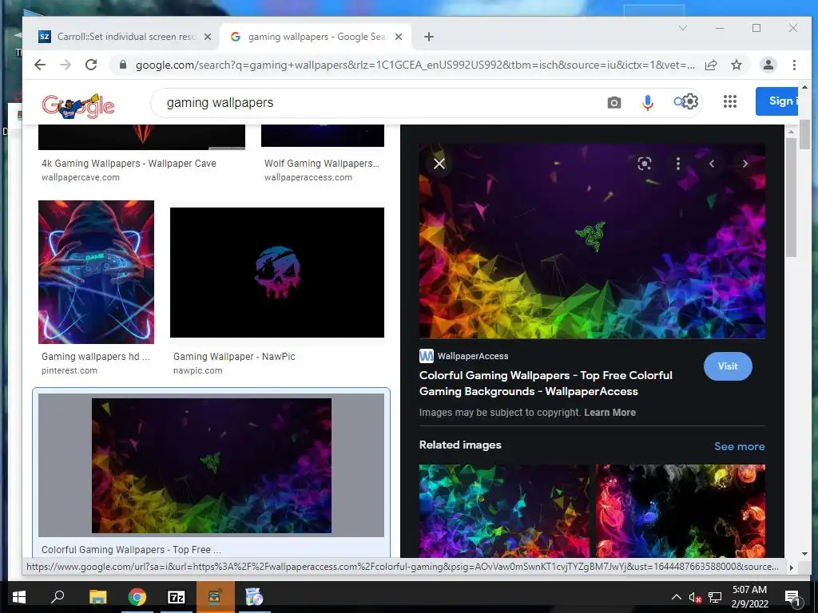Screen dimensions: 818x613
Task: Click the large Razer preview image
Action: coord(592,241)
